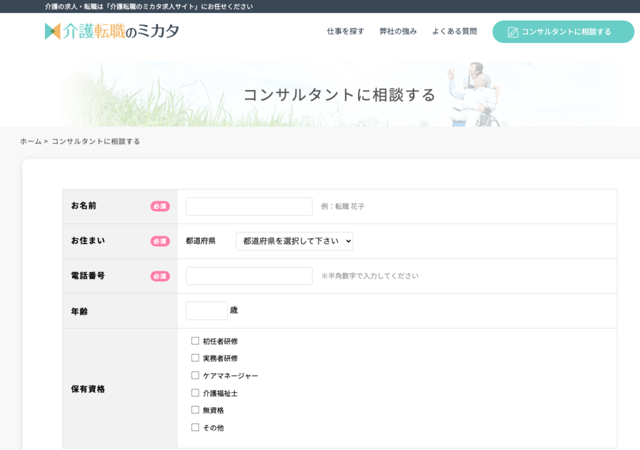Viewport: 640px width, 450px height.
Task: Click the 都道府県 label text
Action: tap(201, 241)
